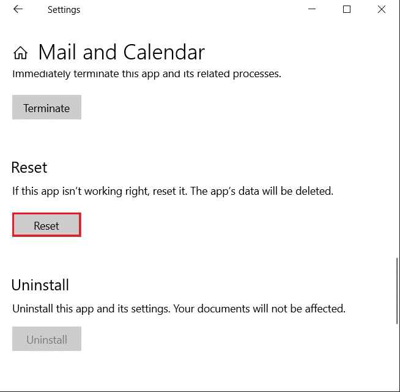Click the 'Reset' section heading
400x392 pixels.
pyautogui.click(x=29, y=168)
